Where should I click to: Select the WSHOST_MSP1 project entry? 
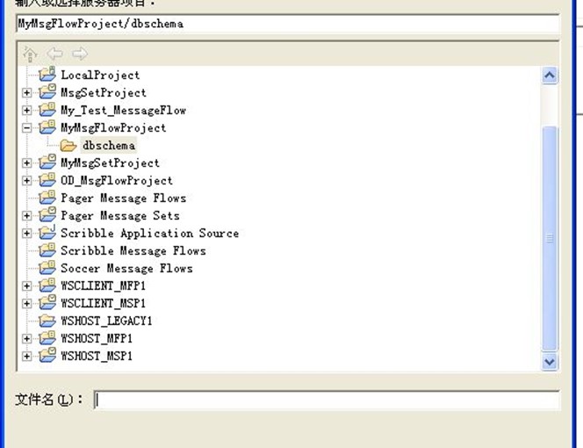tap(97, 357)
